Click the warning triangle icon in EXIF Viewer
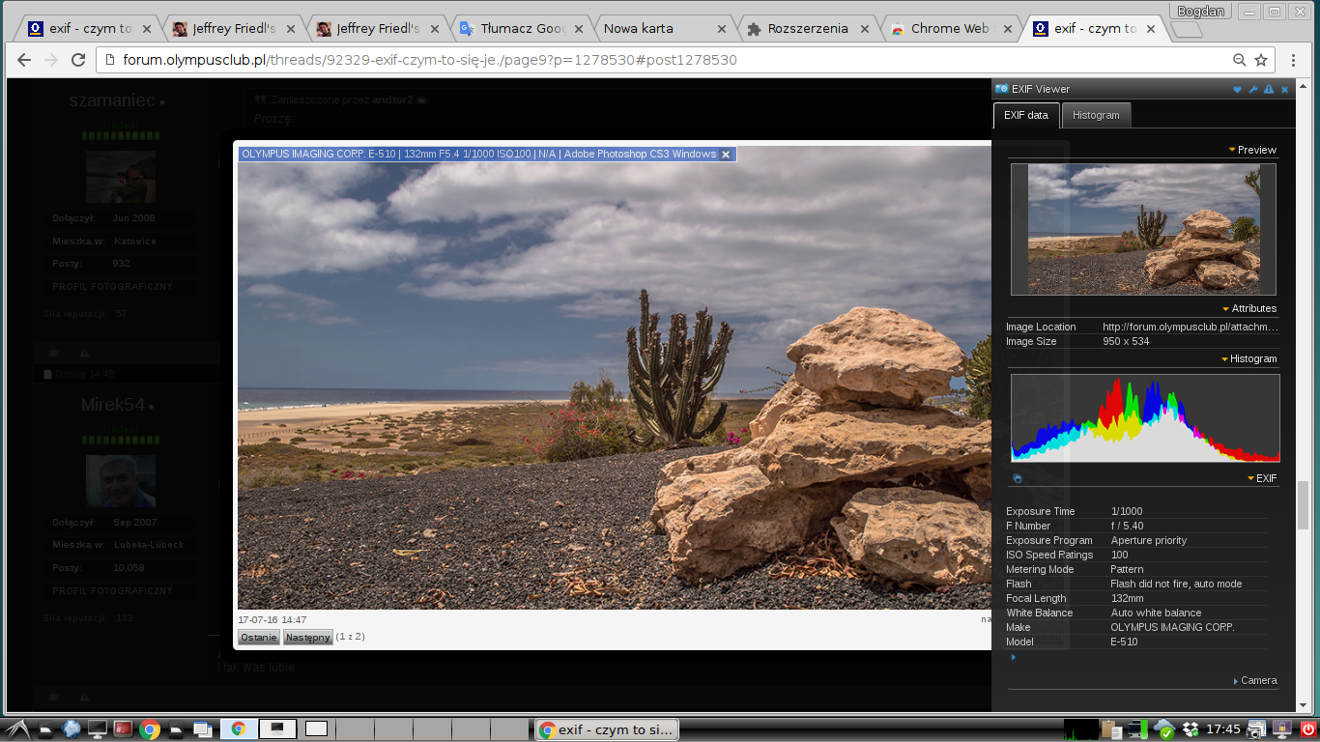Image resolution: width=1320 pixels, height=742 pixels. click(1269, 90)
